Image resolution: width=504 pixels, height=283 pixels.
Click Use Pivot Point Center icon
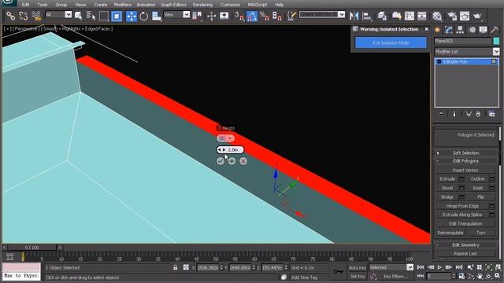click(x=197, y=16)
